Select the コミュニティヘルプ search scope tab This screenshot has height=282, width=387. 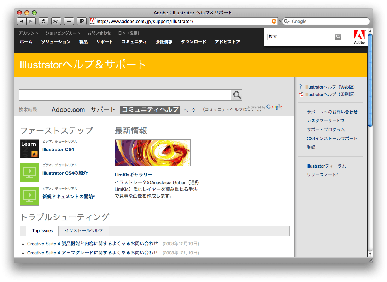(x=150, y=109)
